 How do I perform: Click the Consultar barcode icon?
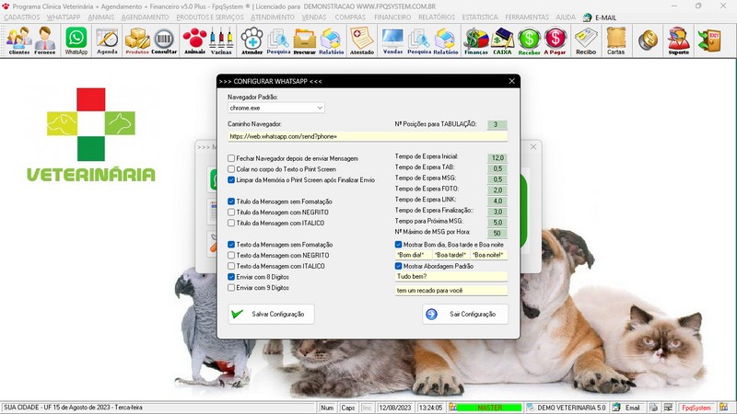pyautogui.click(x=164, y=40)
